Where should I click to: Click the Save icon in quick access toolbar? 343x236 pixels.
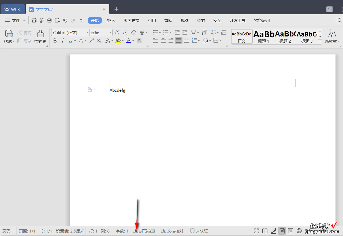(34, 20)
